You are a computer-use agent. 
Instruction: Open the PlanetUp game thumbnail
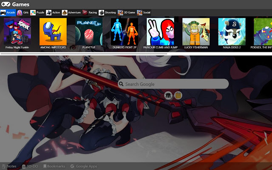pos(89,31)
